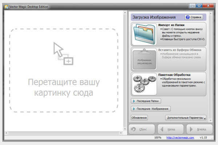Open the batch processing gears icon
218x145 pixels.
click(144, 84)
